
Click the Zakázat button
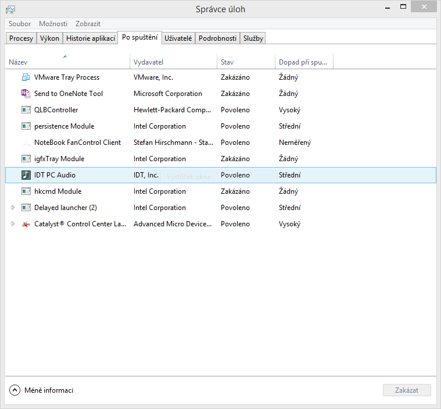[x=407, y=390]
